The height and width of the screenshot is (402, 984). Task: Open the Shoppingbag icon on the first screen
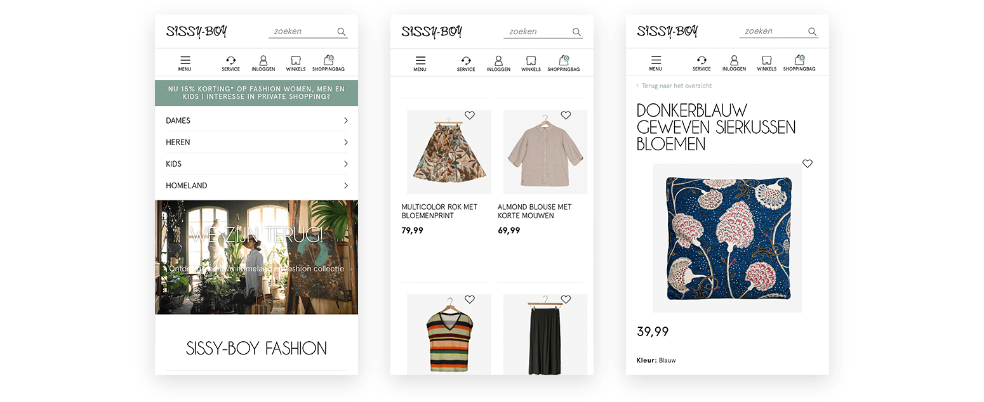tap(328, 60)
